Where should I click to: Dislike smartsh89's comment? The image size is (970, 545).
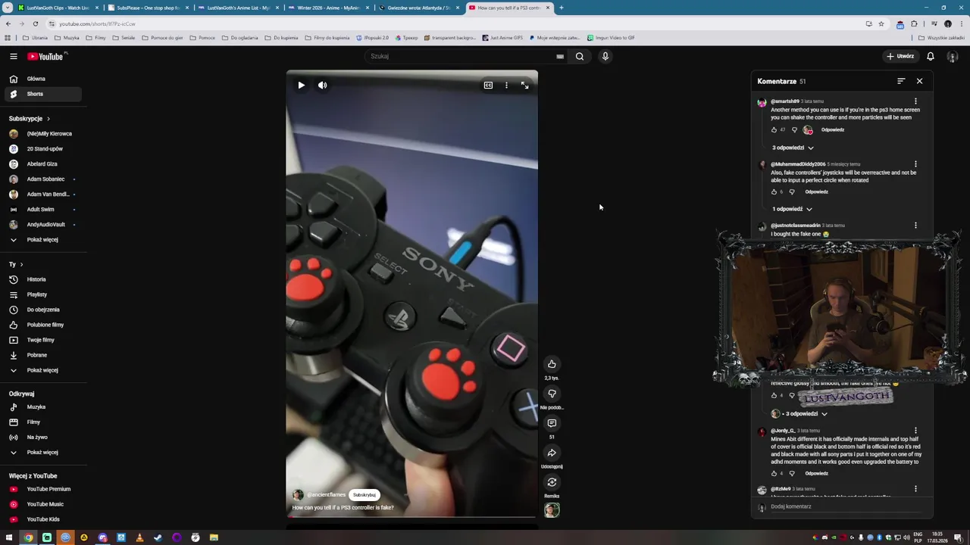click(x=794, y=130)
